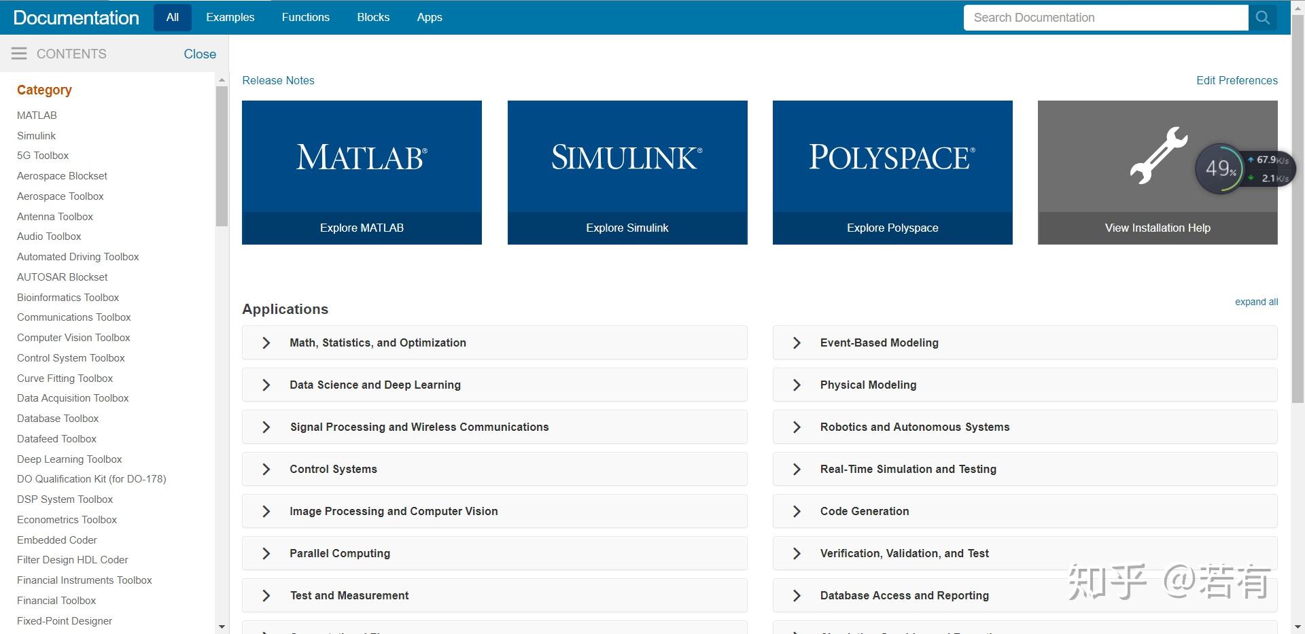Select Simulink in the category list
The width and height of the screenshot is (1305, 634).
(x=36, y=136)
